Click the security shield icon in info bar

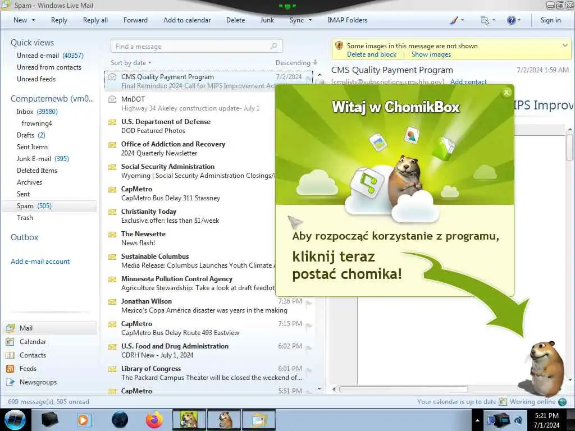(339, 46)
